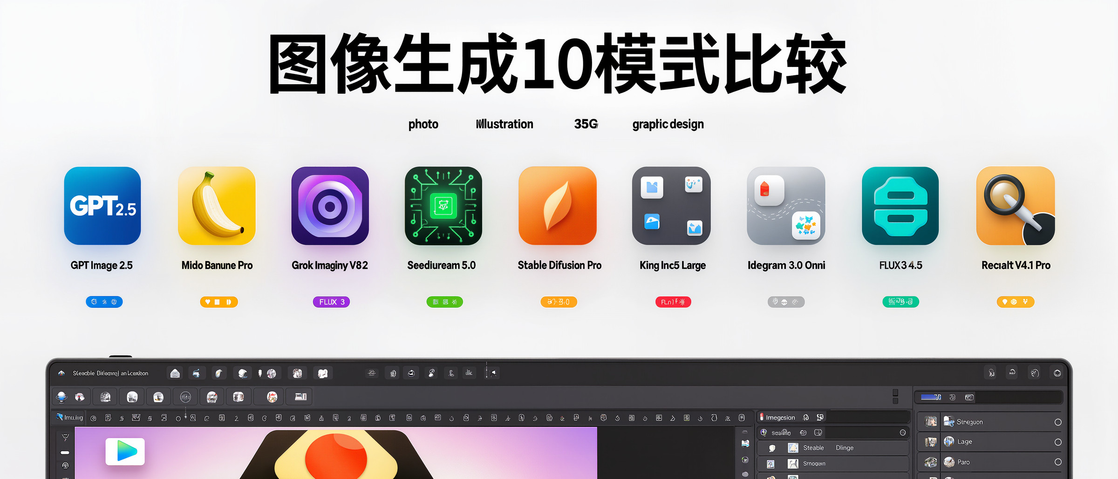1118x479 pixels.
Task: Open the Stable Difusion Pro orange leaf icon
Action: [558, 206]
